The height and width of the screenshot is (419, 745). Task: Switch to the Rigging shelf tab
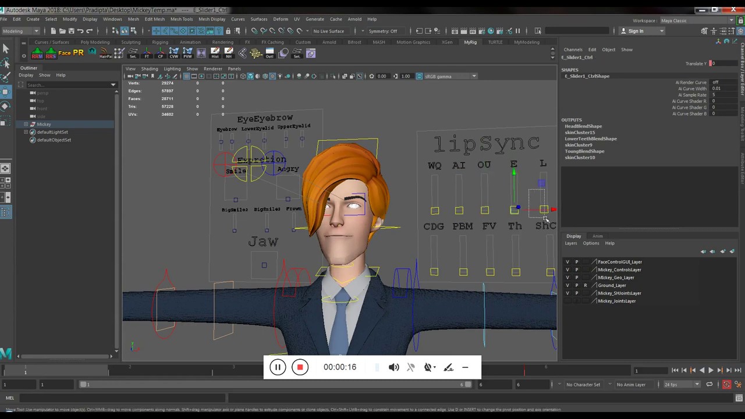[160, 42]
